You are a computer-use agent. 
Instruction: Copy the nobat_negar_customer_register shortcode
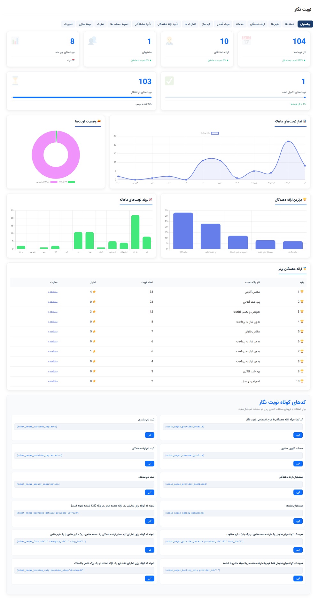pos(150,435)
